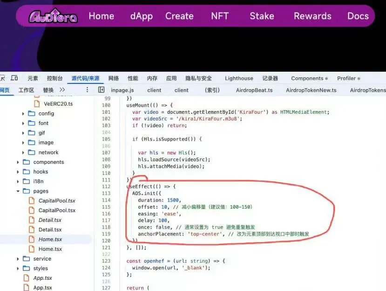
Task: Open the Stake page link
Action: [x=262, y=16]
